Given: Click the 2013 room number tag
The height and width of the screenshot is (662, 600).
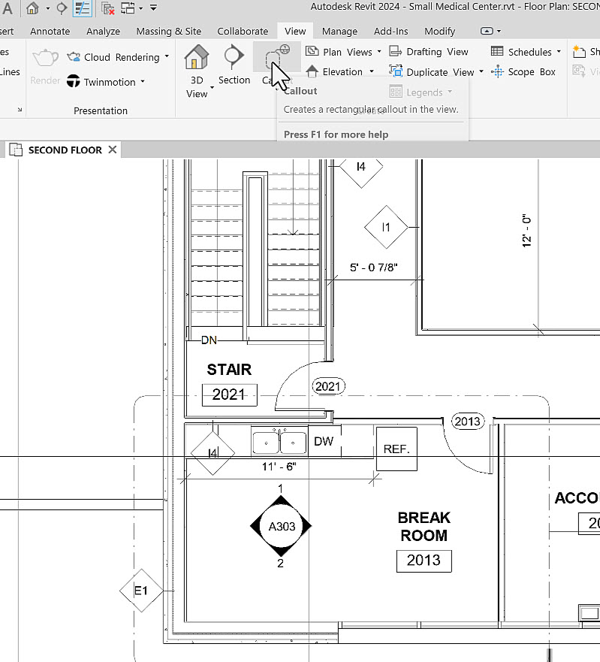Looking at the screenshot, I should tap(424, 561).
